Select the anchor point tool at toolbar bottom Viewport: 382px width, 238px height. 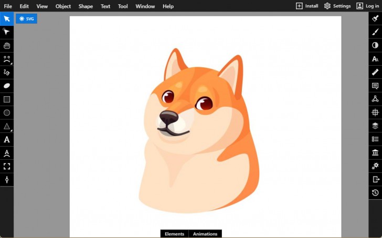7,180
